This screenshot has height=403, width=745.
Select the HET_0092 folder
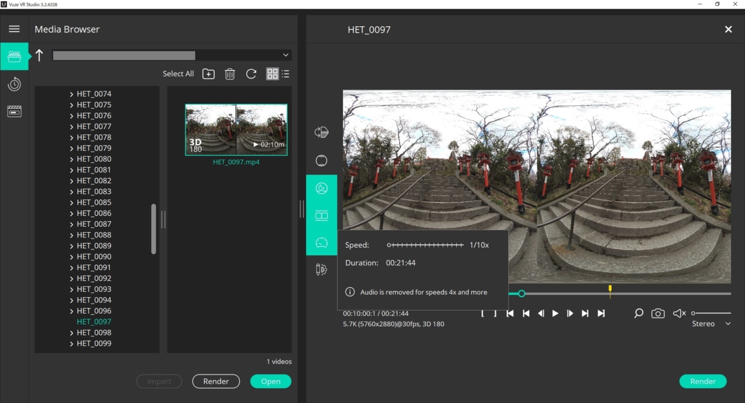pos(94,279)
